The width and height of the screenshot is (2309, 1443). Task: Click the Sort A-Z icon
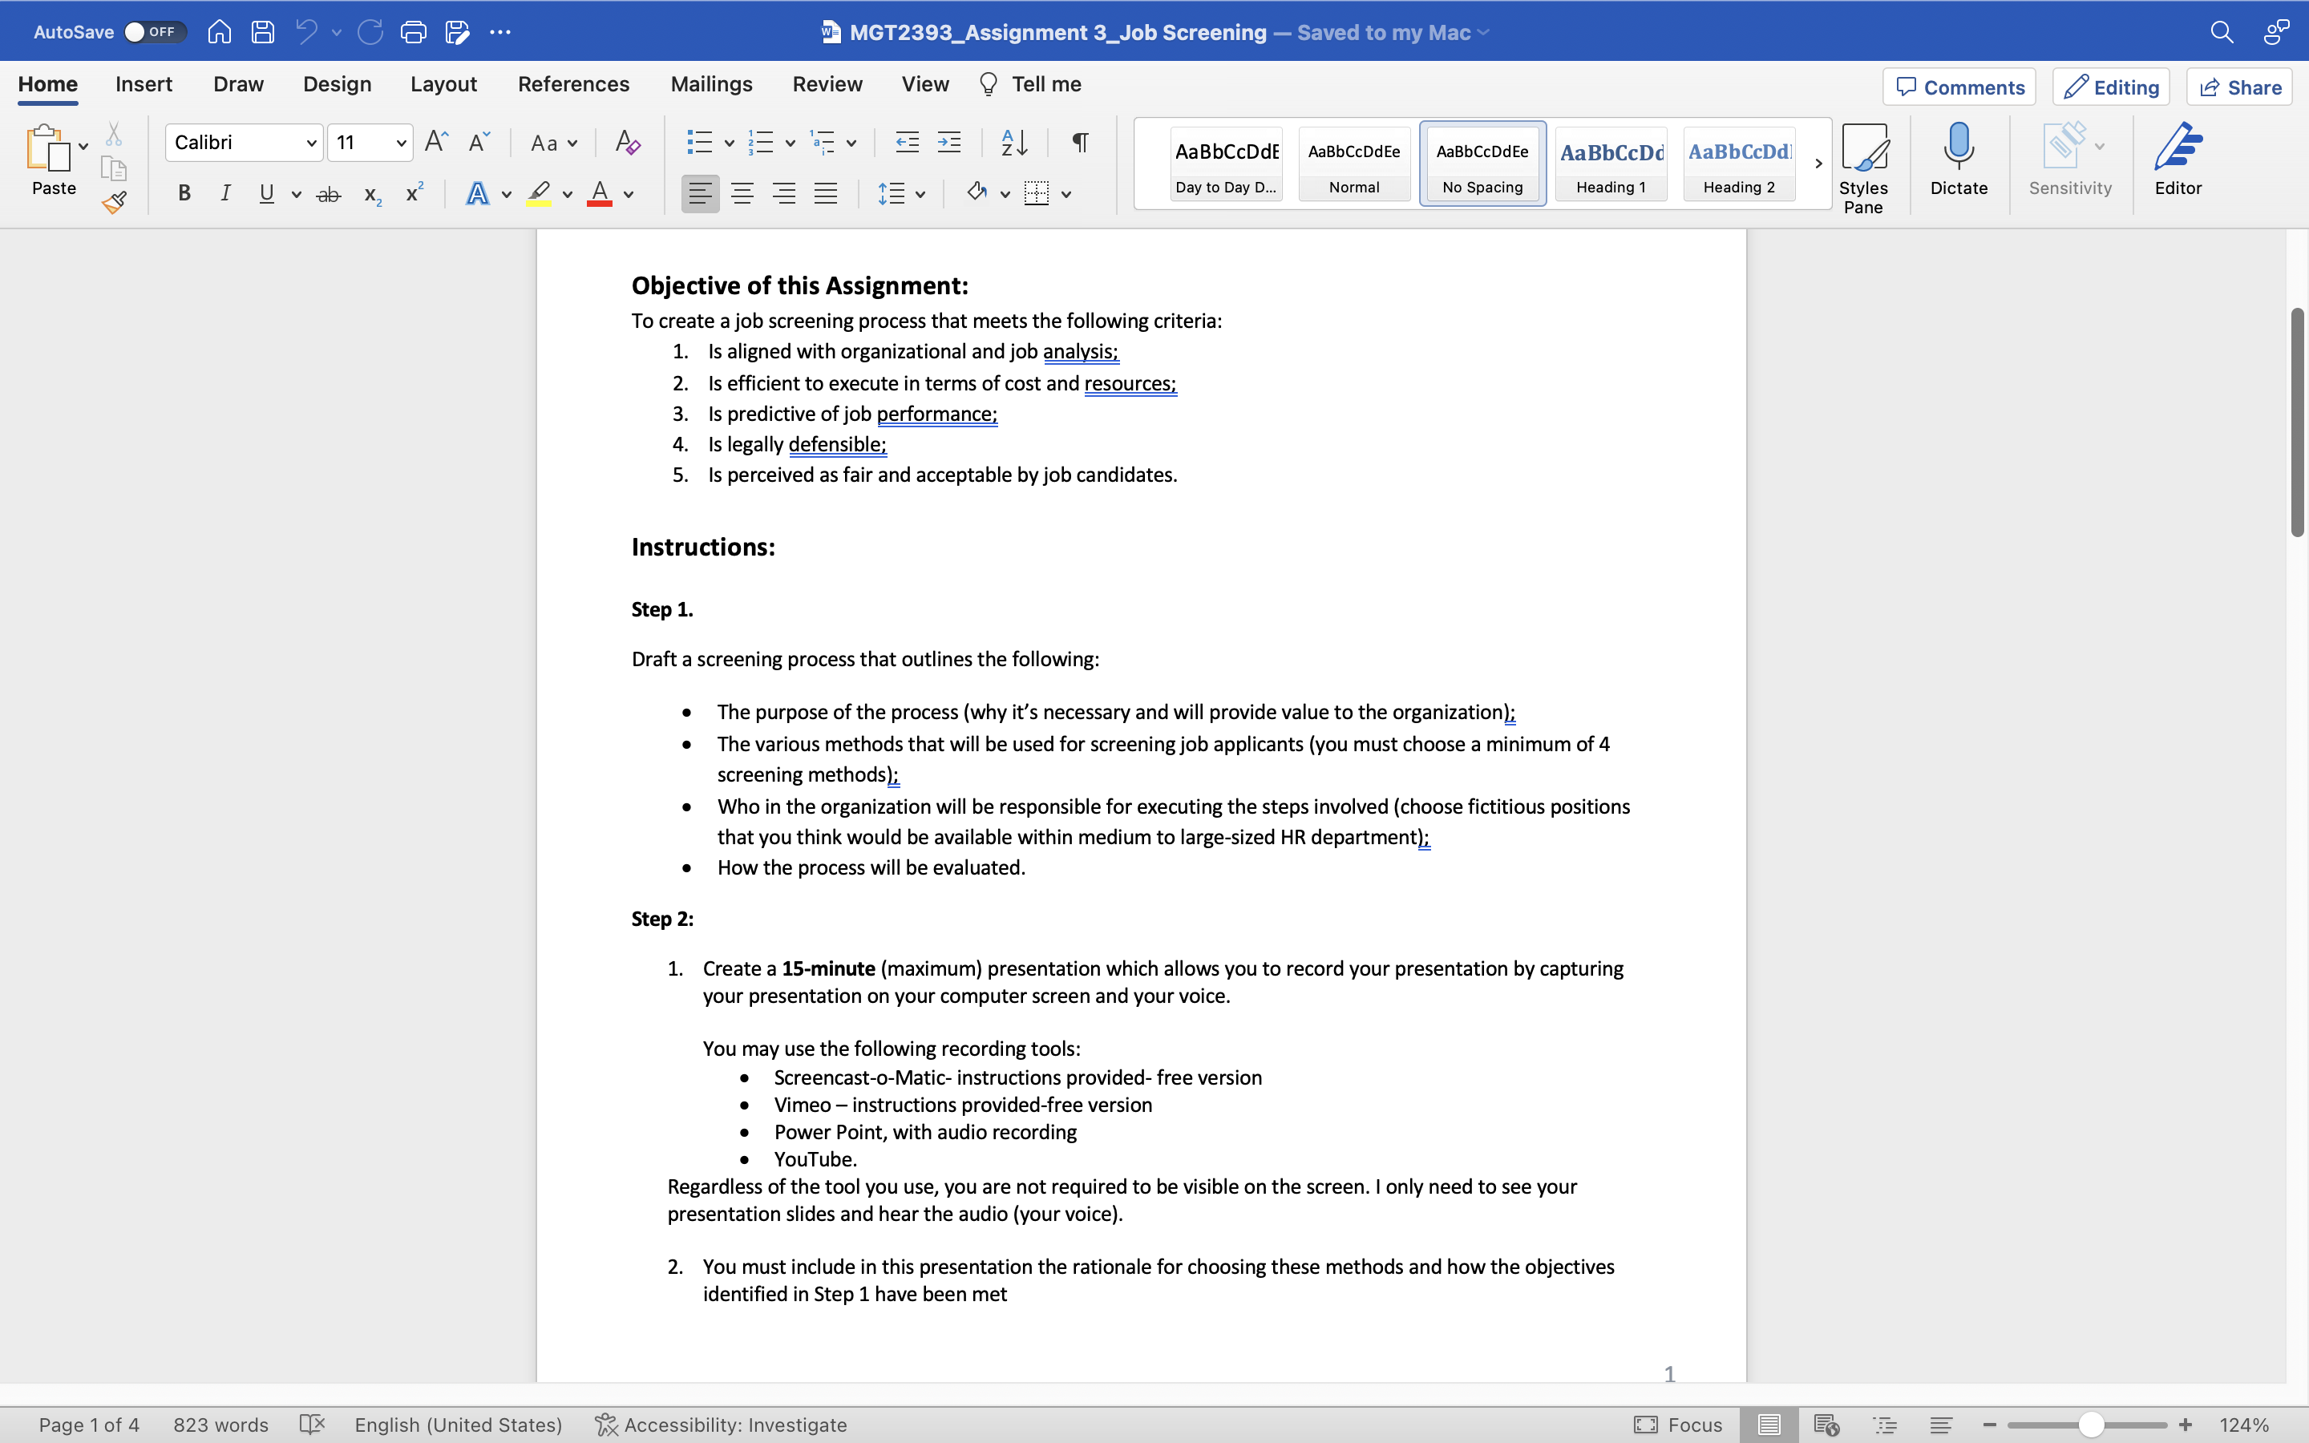pos(1013,143)
